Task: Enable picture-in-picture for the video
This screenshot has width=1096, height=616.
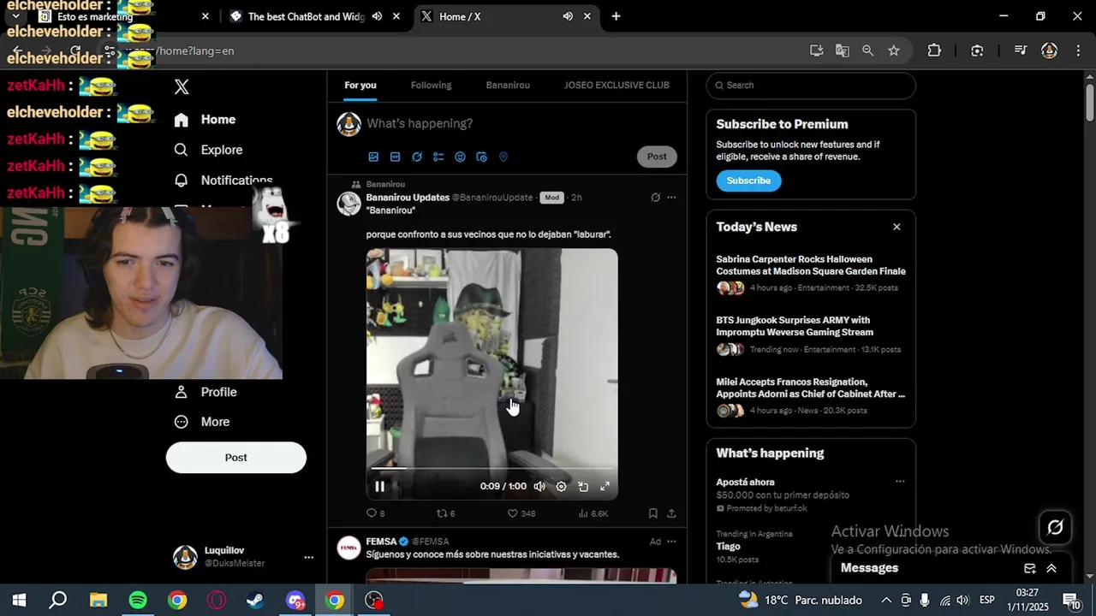Action: pyautogui.click(x=583, y=486)
